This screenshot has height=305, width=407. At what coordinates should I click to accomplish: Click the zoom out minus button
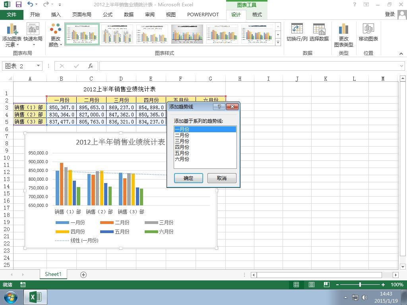coord(337,284)
